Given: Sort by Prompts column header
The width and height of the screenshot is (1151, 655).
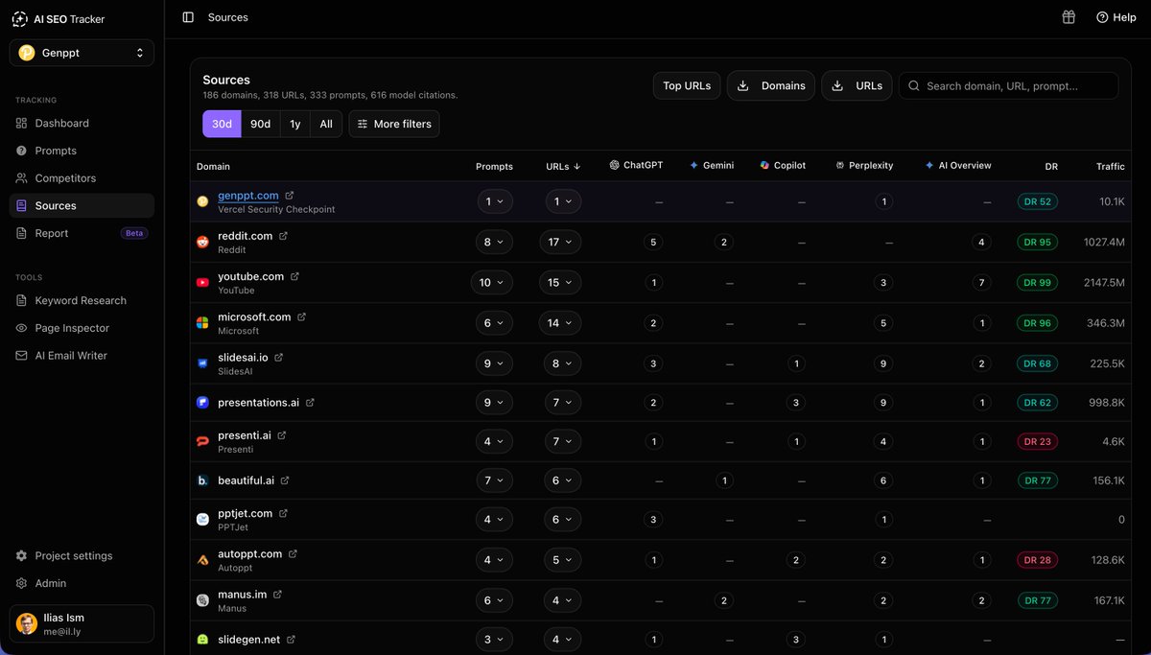Looking at the screenshot, I should click(494, 166).
